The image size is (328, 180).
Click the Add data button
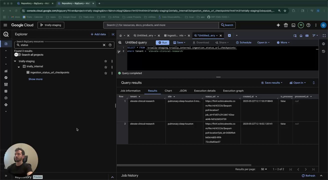click(x=98, y=34)
